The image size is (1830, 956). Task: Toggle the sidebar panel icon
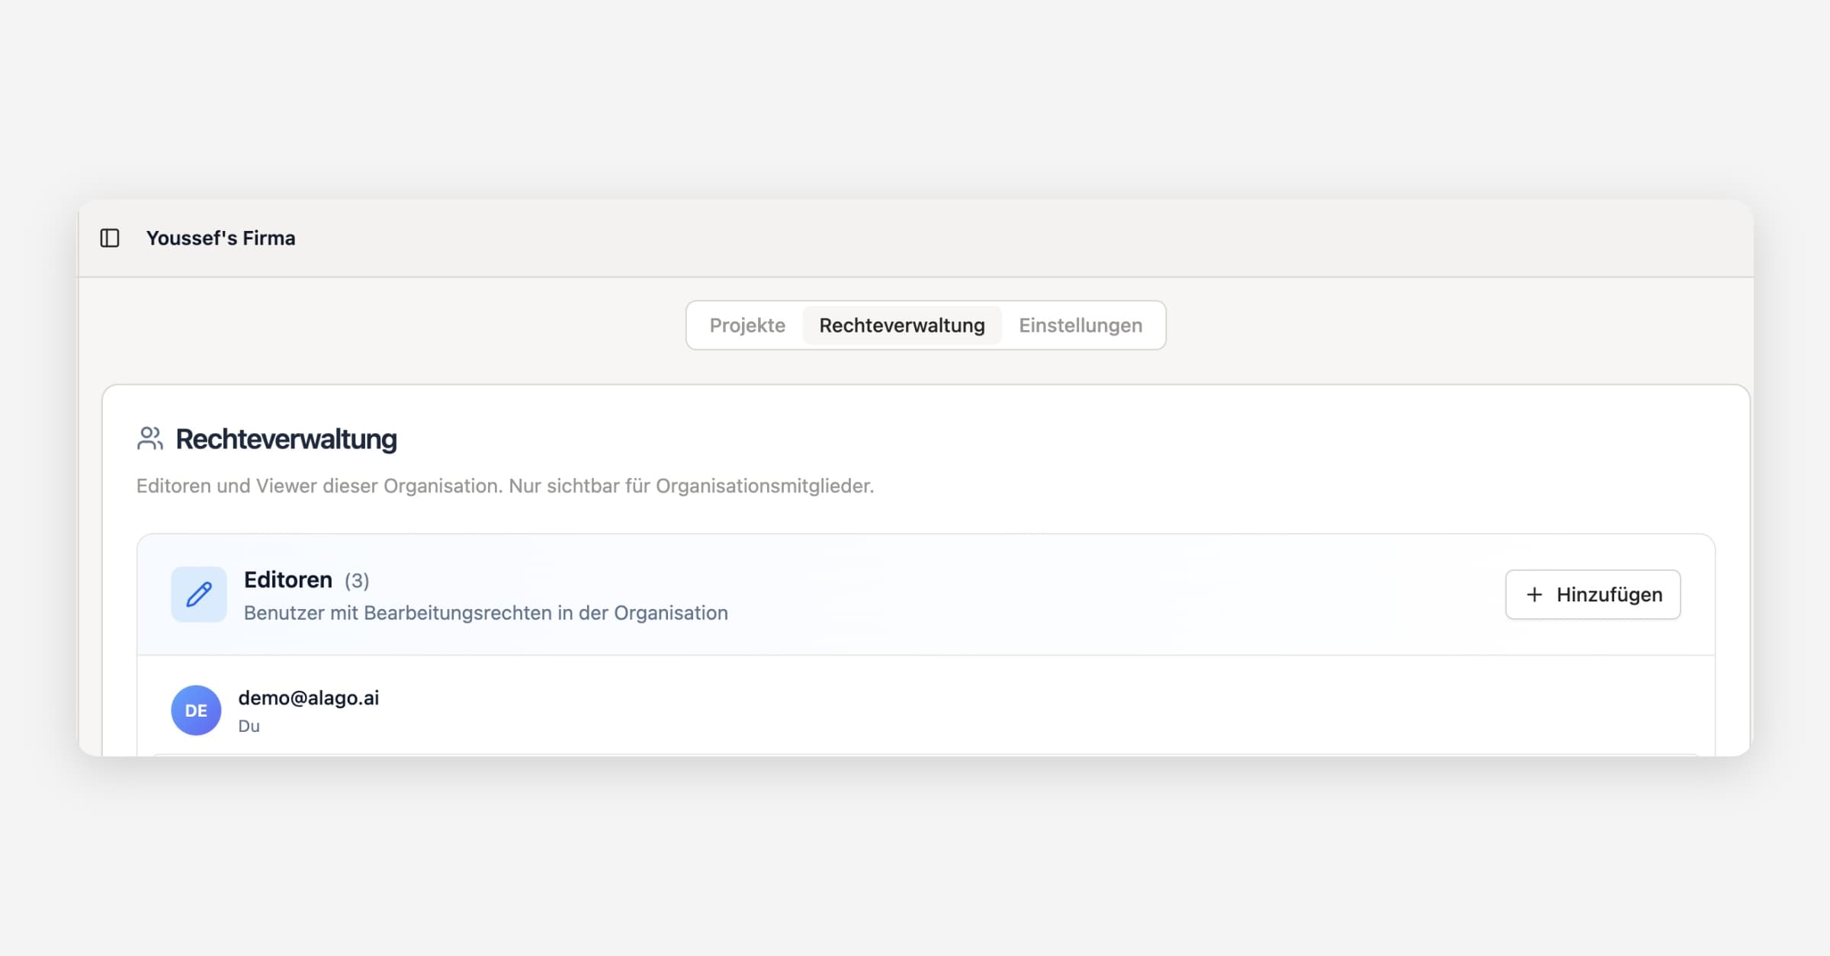(x=110, y=238)
